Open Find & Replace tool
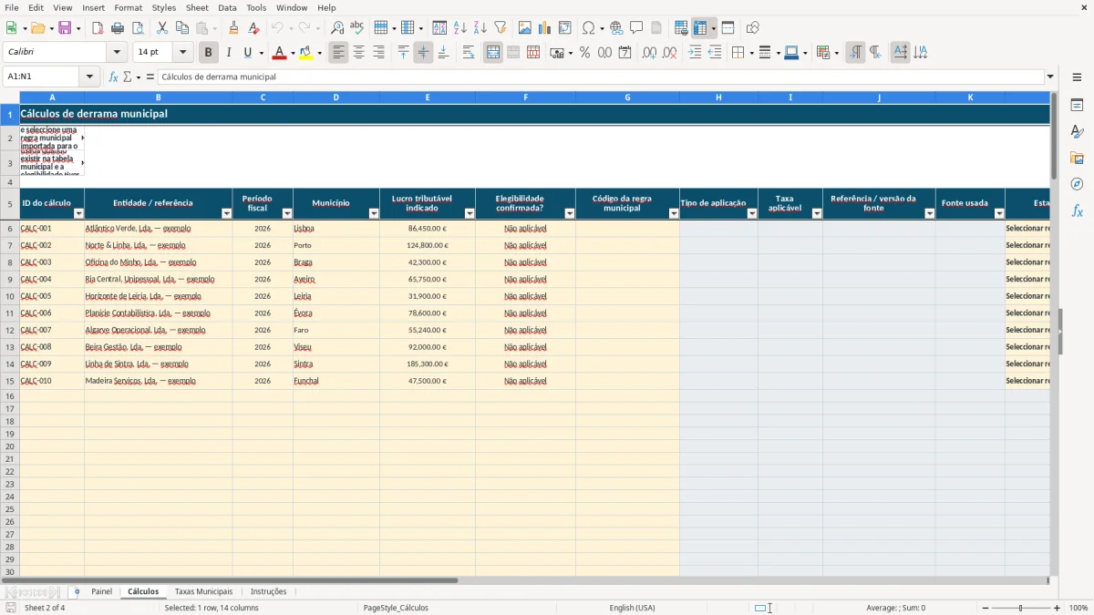 pos(337,28)
